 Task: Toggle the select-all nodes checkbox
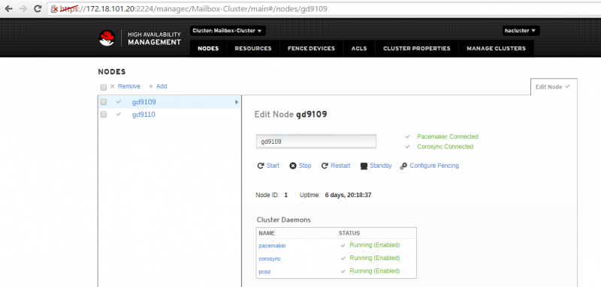pyautogui.click(x=103, y=87)
